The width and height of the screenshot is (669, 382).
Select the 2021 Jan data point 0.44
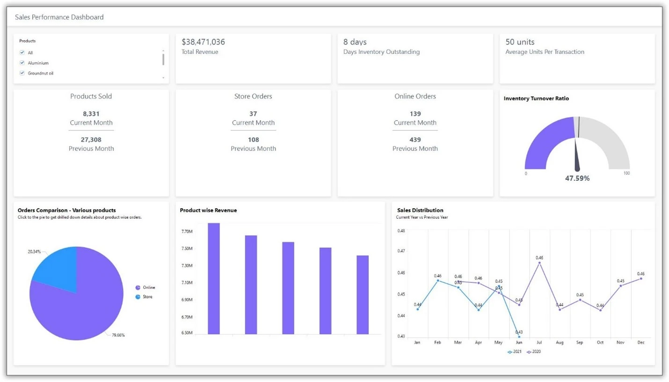click(x=418, y=309)
